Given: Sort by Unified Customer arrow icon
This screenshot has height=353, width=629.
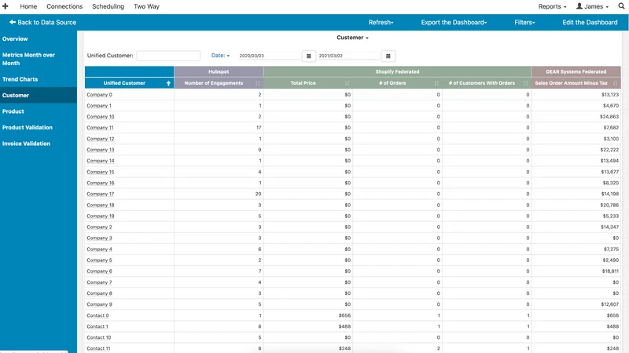Looking at the screenshot, I should click(x=168, y=83).
